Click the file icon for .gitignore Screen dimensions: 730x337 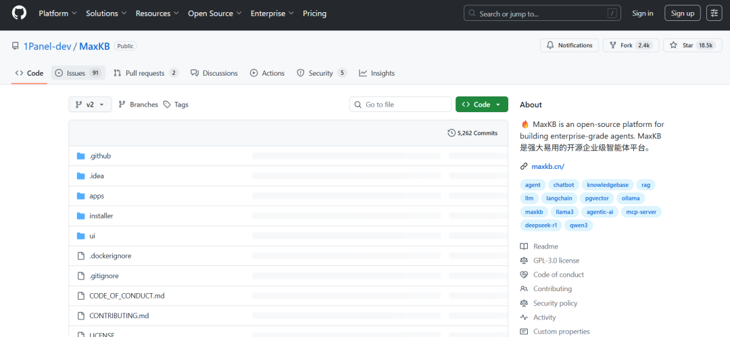80,276
